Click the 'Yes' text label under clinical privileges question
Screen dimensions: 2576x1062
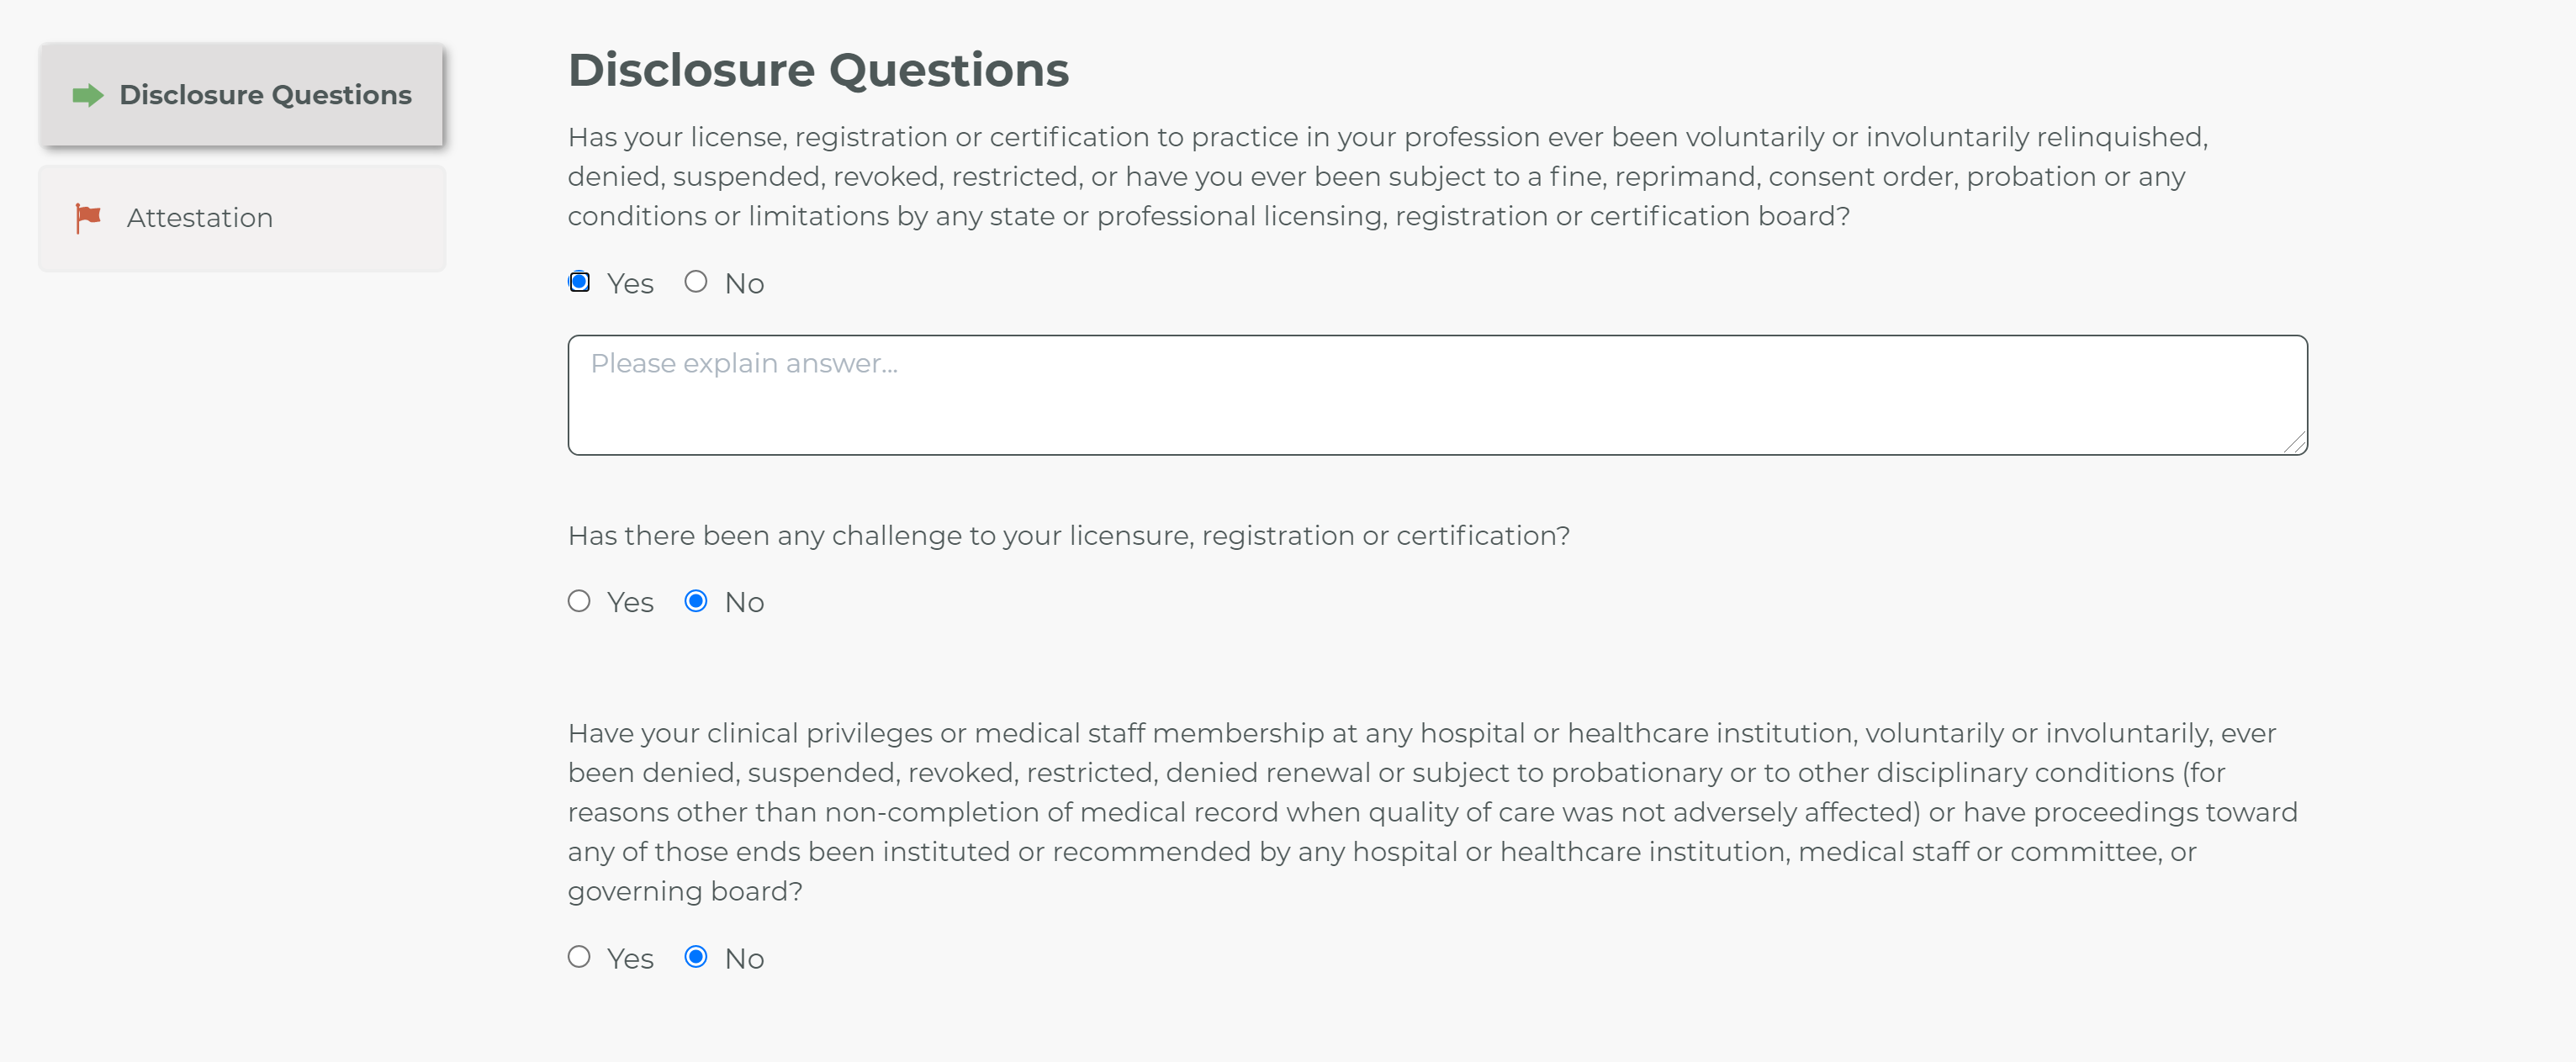pyautogui.click(x=630, y=959)
